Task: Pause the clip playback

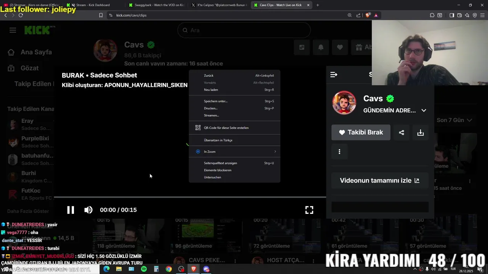Action: pyautogui.click(x=71, y=210)
